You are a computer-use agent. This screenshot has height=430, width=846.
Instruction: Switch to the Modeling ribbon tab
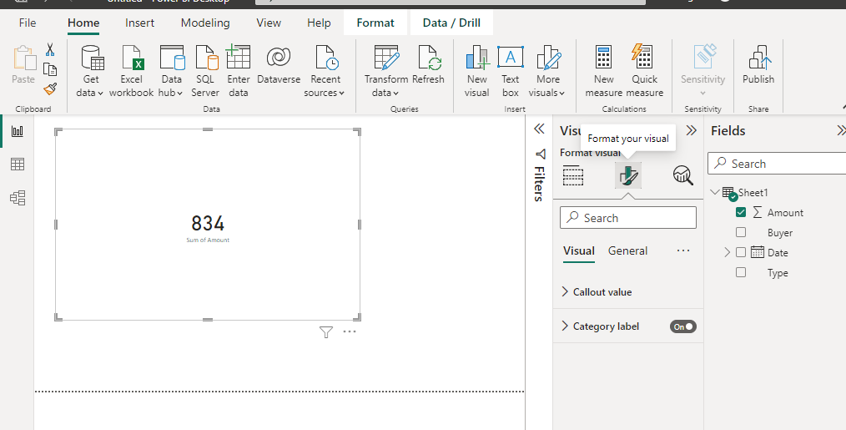(205, 23)
